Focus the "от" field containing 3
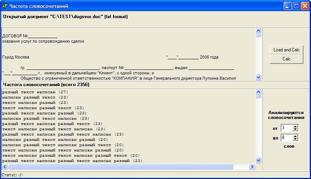The image size is (311, 179). pyautogui.click(x=286, y=128)
